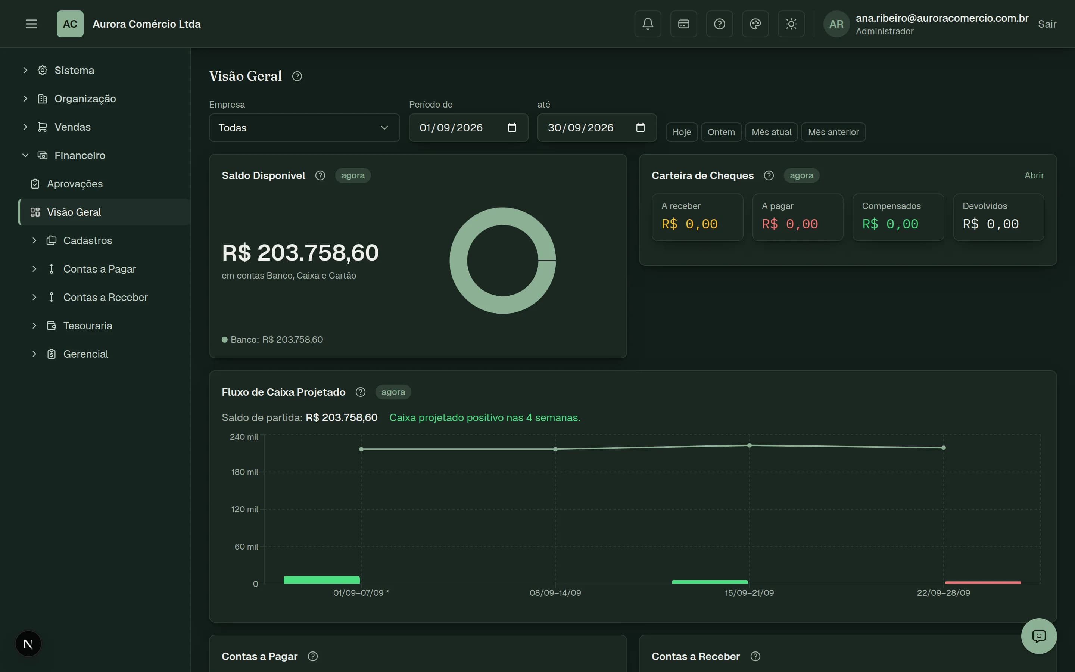Open the help question-mark icon in header
The height and width of the screenshot is (672, 1075).
pos(720,24)
